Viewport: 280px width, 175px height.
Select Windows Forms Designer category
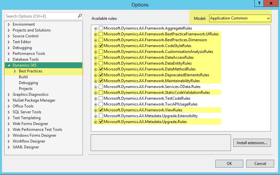tap(34, 135)
